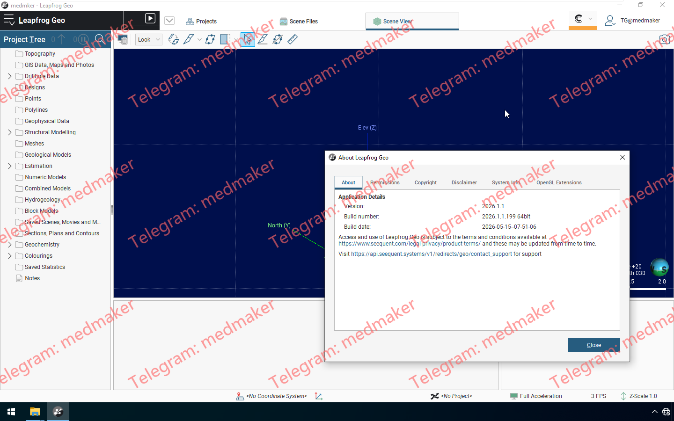Open the OpenGL Extensions tab
Image resolution: width=674 pixels, height=421 pixels.
(x=559, y=182)
